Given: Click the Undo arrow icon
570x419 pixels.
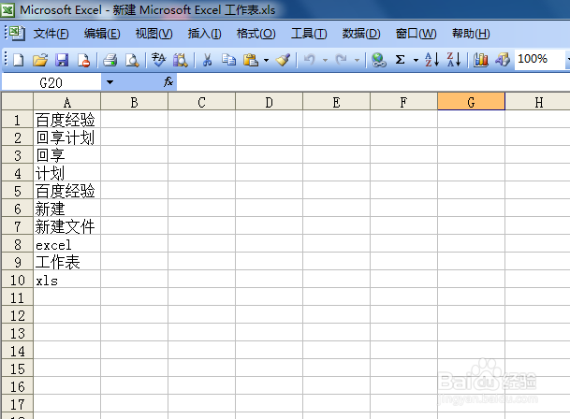Looking at the screenshot, I should [310, 60].
